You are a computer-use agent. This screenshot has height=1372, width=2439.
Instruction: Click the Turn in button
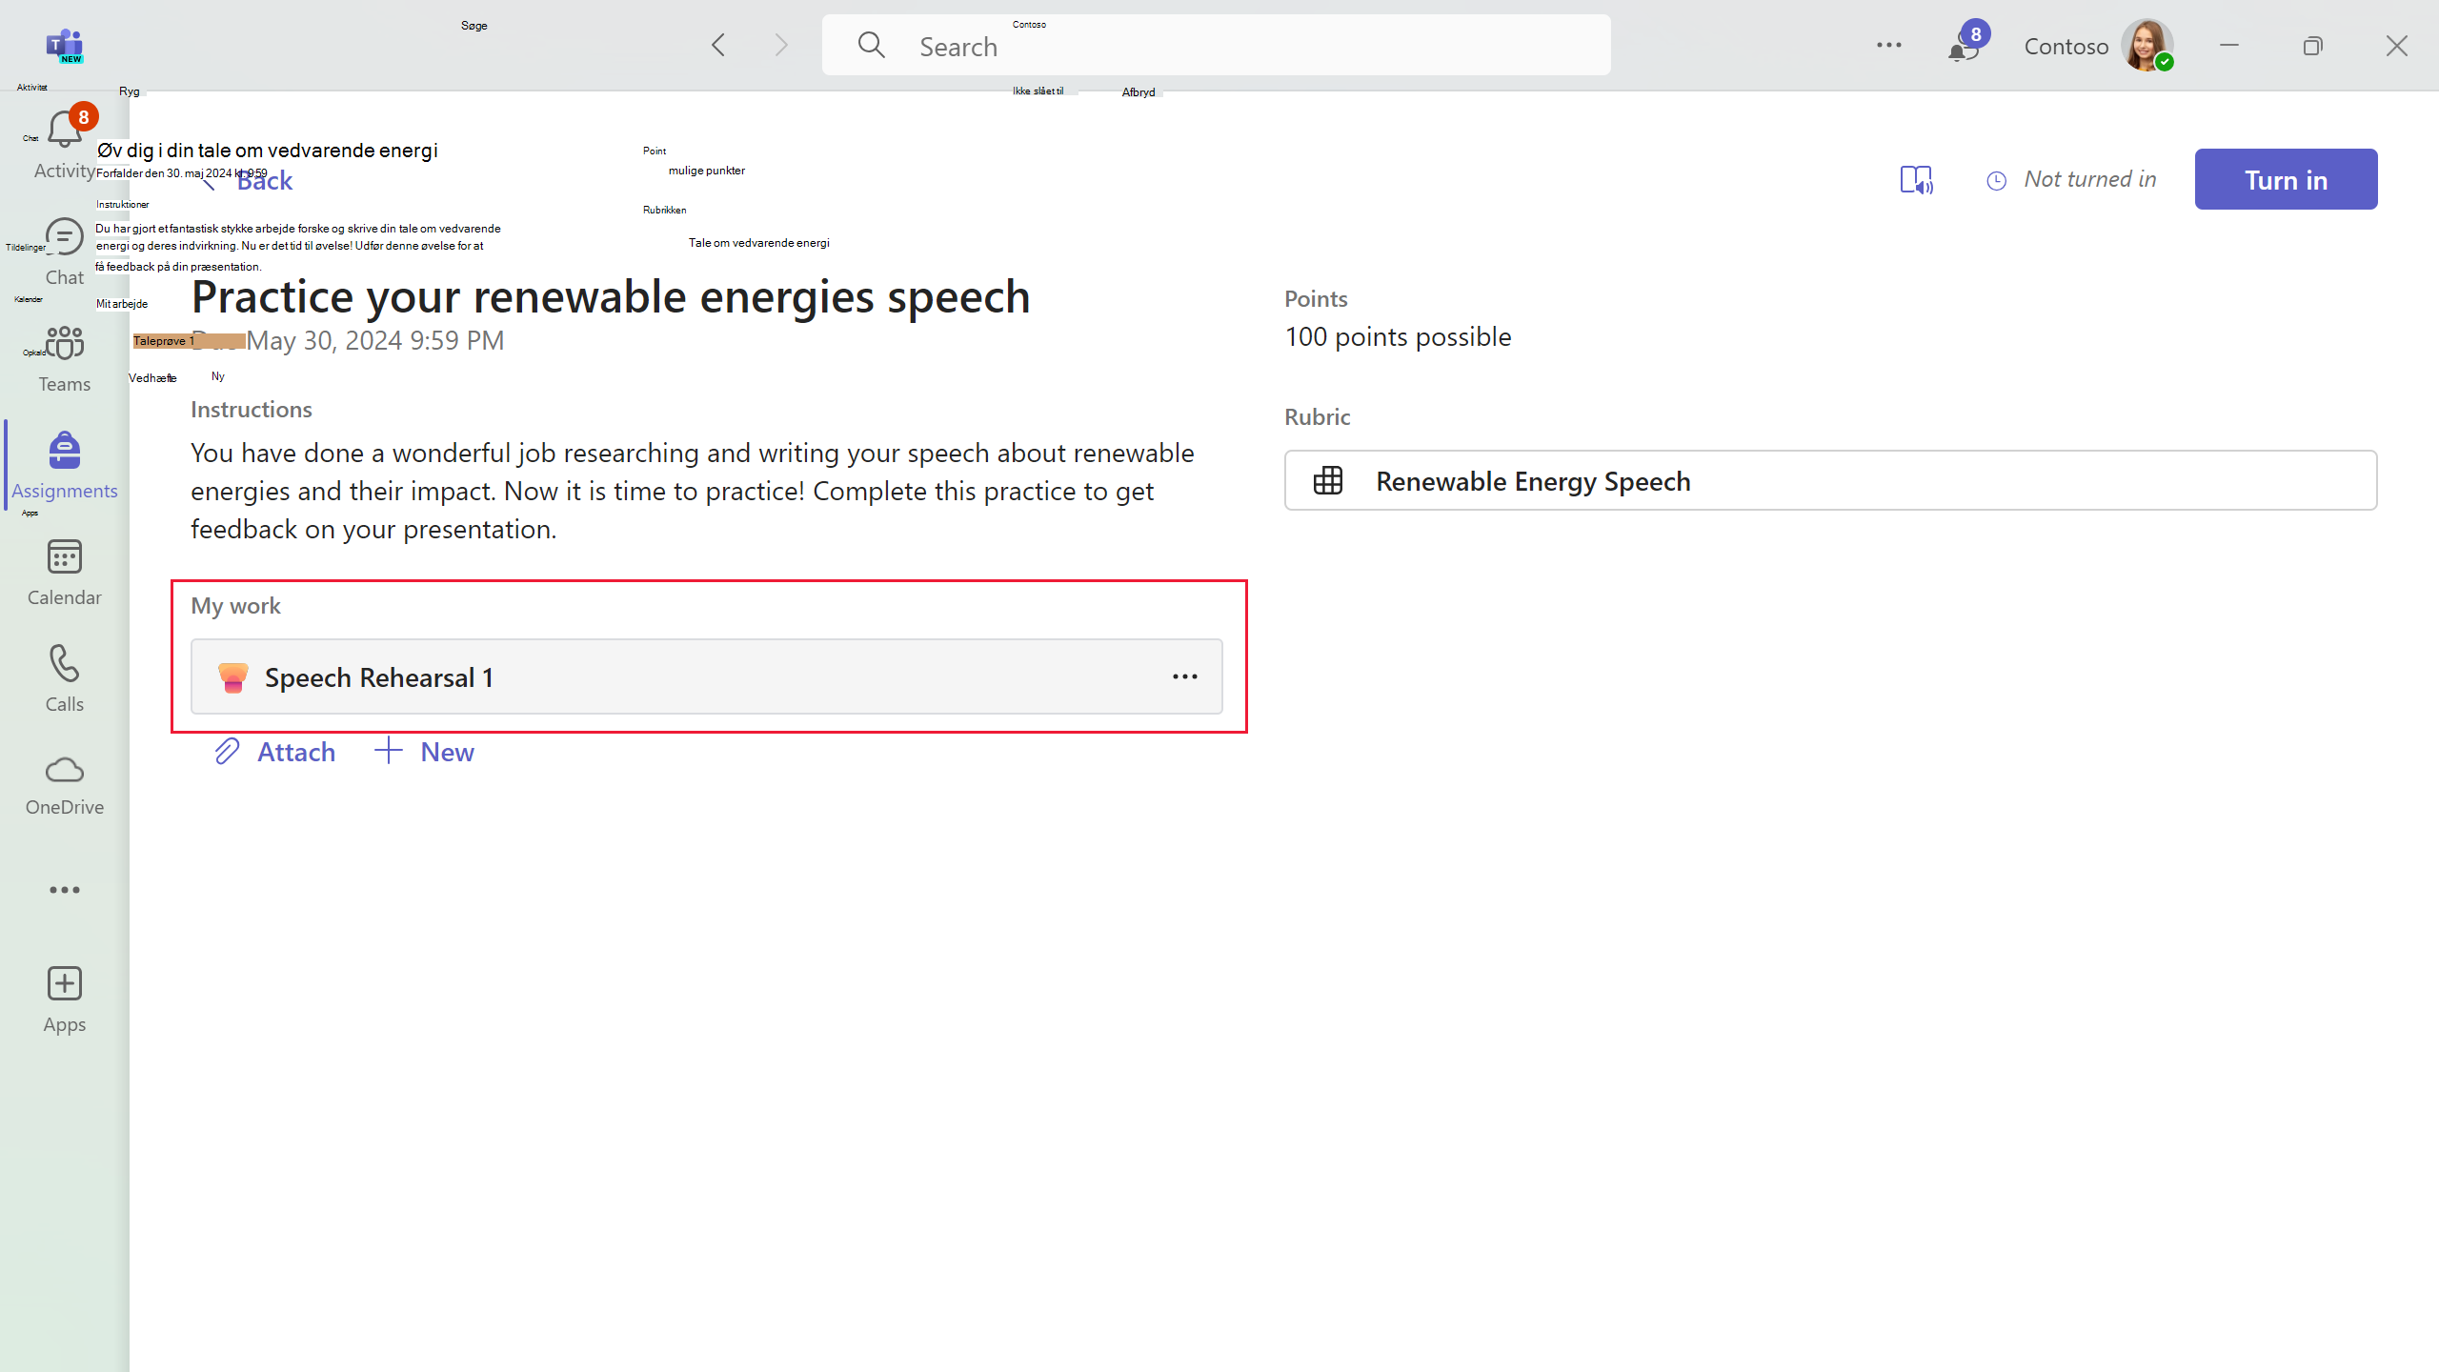coord(2285,180)
